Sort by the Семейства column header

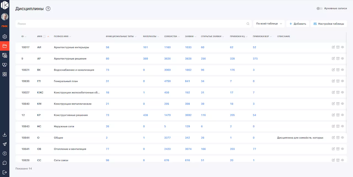pyautogui.click(x=170, y=36)
